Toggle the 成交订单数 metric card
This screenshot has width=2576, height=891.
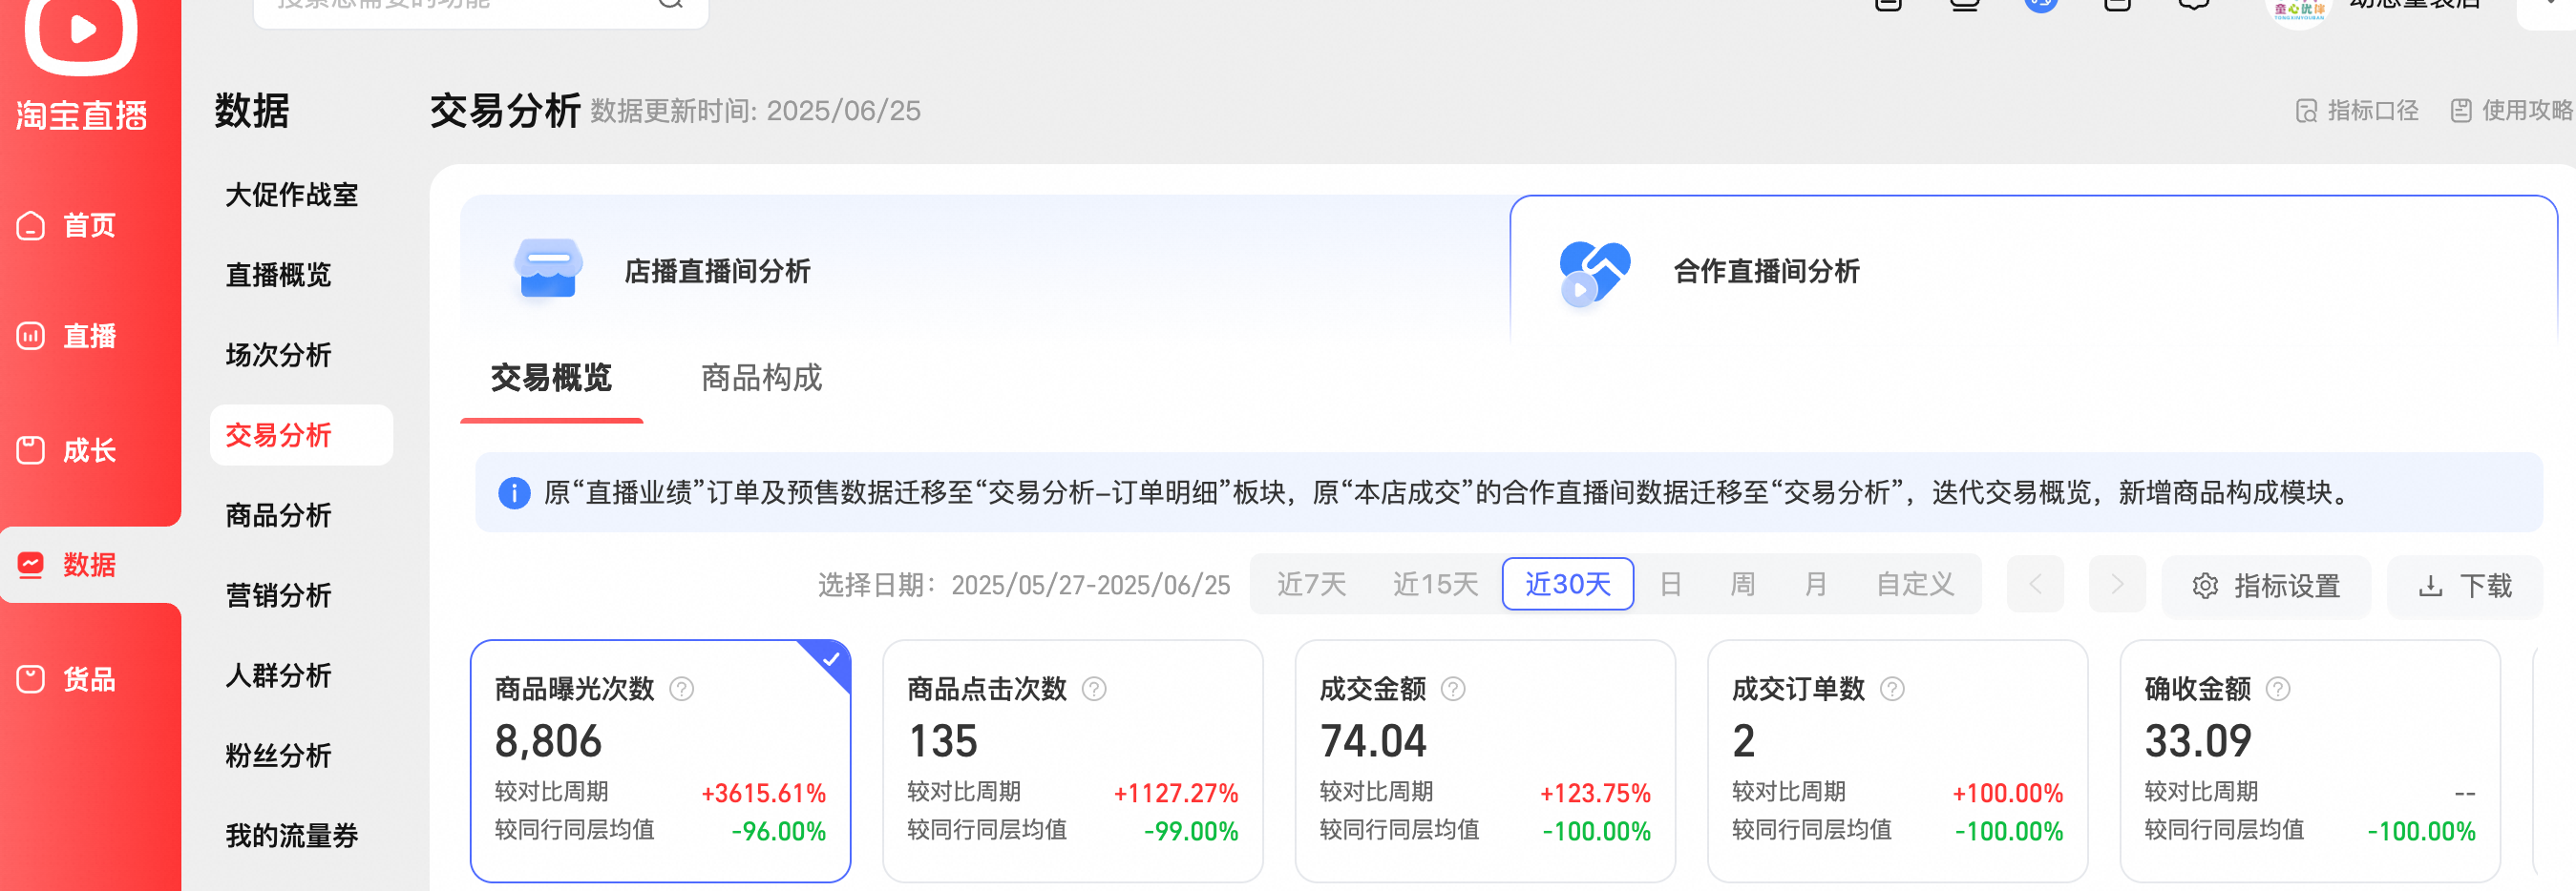[x=1898, y=761]
